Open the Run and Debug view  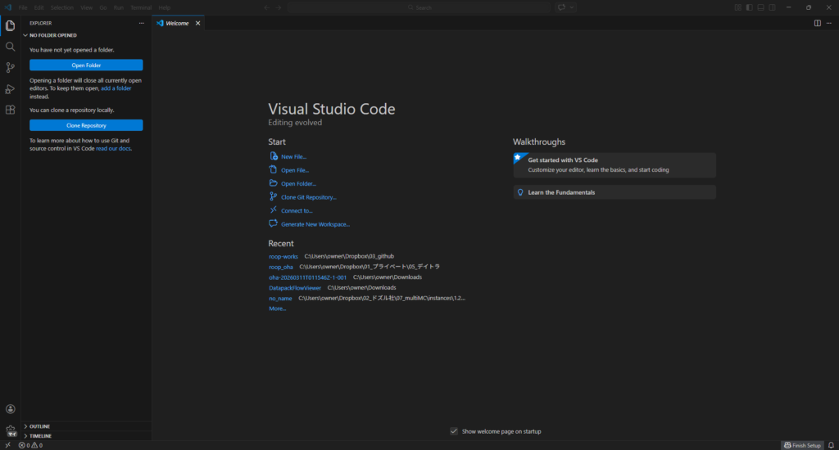[x=10, y=88]
